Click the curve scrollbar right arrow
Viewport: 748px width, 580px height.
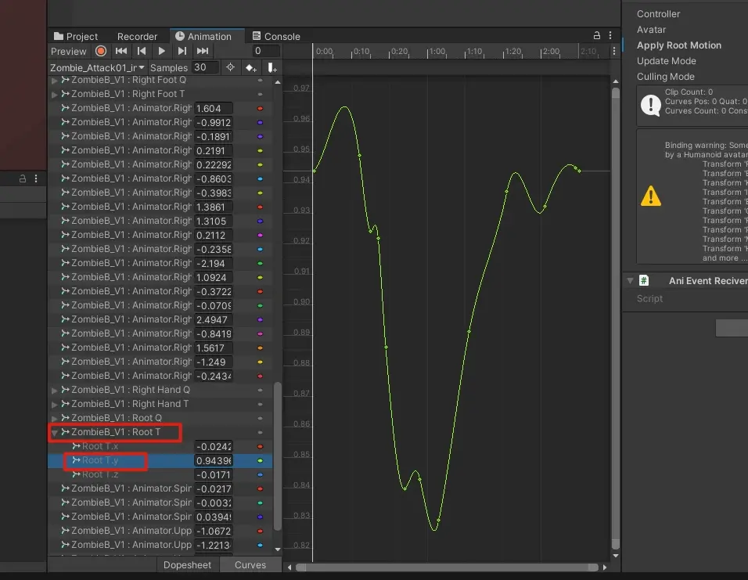pos(605,567)
